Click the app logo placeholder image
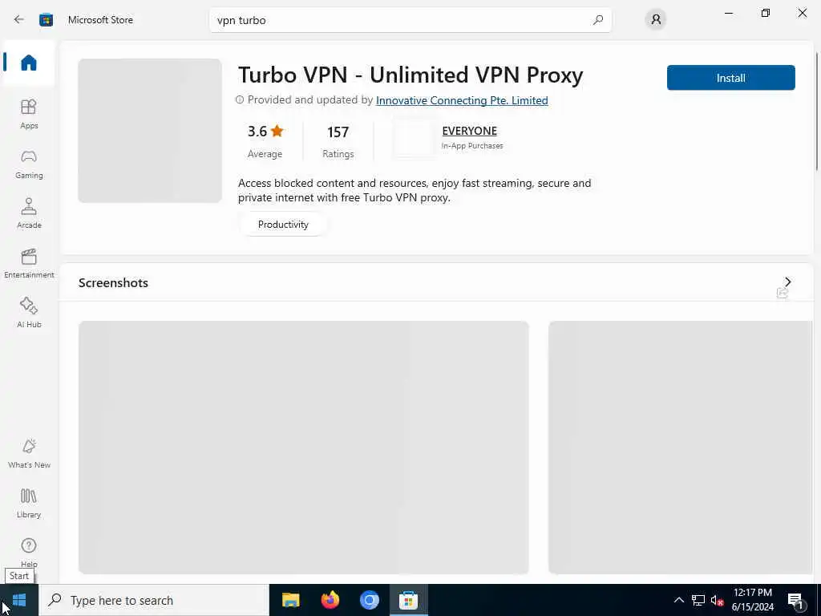The height and width of the screenshot is (616, 821). [x=150, y=131]
